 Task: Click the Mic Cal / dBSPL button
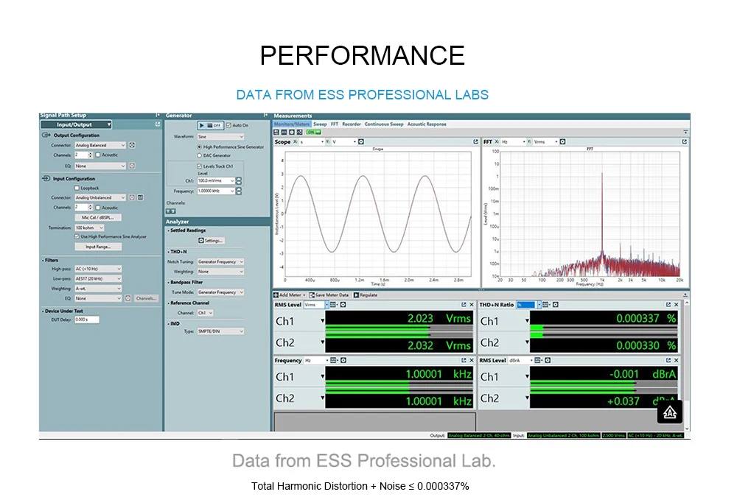98,217
